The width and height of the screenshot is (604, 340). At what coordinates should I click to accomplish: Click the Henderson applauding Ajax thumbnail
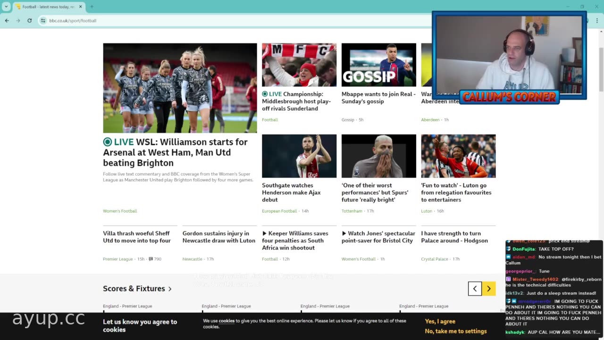click(x=299, y=156)
